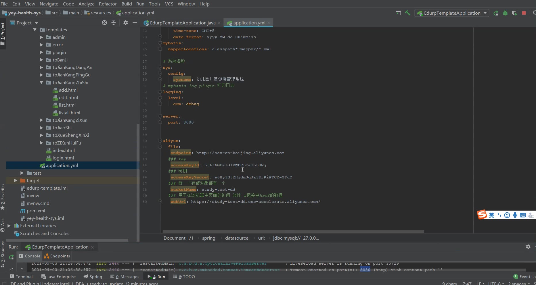Stop the running application with red square
Viewport: 536px width, 285px height.
coord(524,13)
